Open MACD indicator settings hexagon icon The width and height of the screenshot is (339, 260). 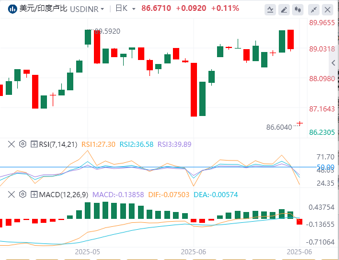[23, 194]
